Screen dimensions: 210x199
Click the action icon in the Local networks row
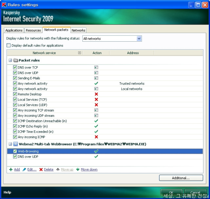pyautogui.click(x=96, y=89)
